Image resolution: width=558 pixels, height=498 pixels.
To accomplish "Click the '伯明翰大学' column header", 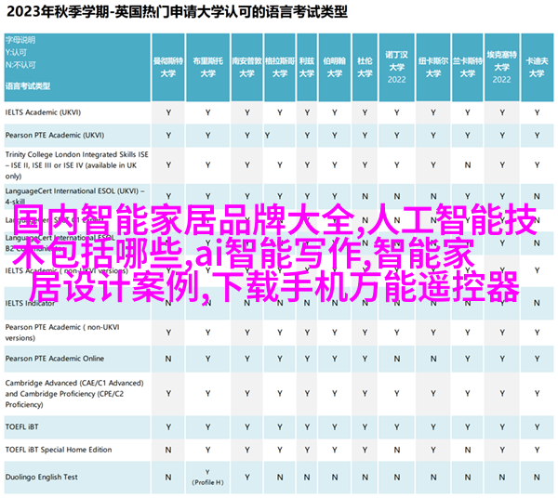I will click(x=335, y=67).
